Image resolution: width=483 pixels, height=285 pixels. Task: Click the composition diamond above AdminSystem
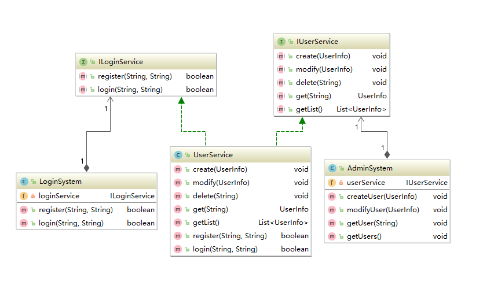tap(387, 155)
